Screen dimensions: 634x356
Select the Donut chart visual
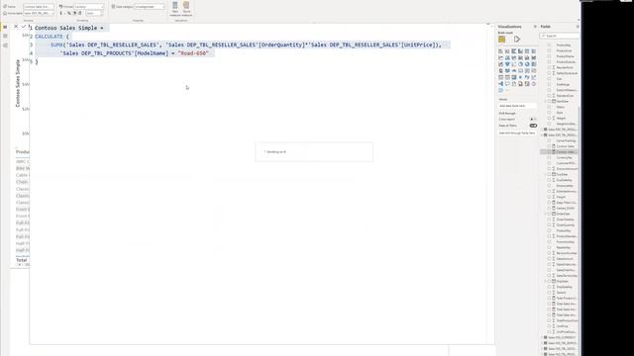[527, 64]
